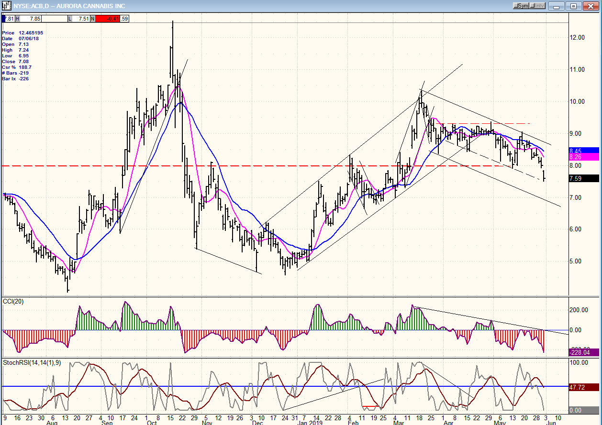Screen dimensions: 602x425
Task: Maximize the ACB chart window
Action: point(574,6)
